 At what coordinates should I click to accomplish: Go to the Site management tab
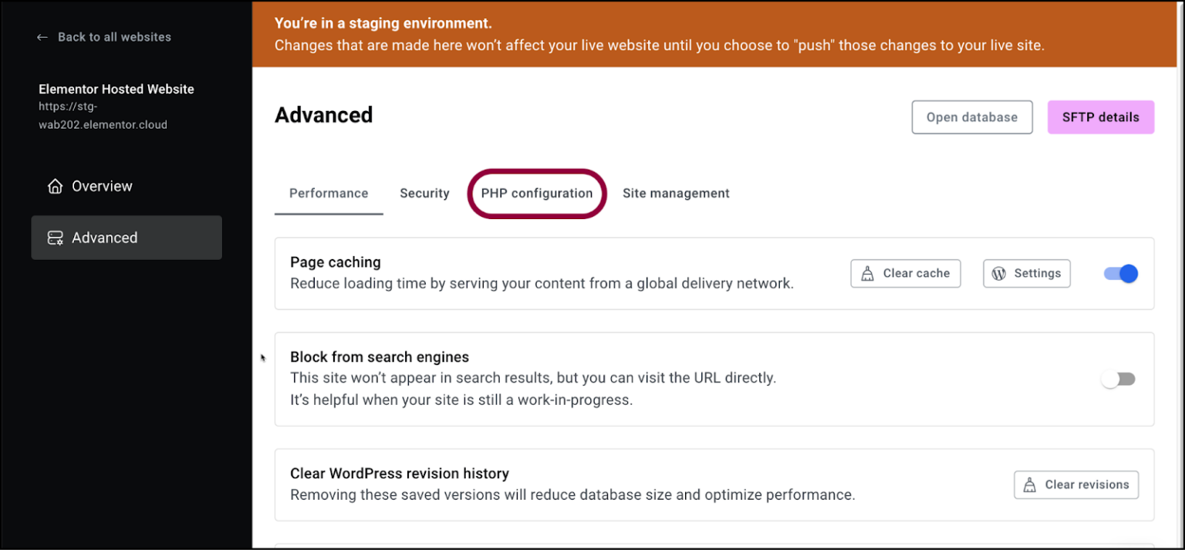pyautogui.click(x=676, y=194)
